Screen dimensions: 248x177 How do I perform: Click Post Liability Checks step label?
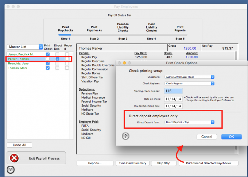click(x=151, y=27)
